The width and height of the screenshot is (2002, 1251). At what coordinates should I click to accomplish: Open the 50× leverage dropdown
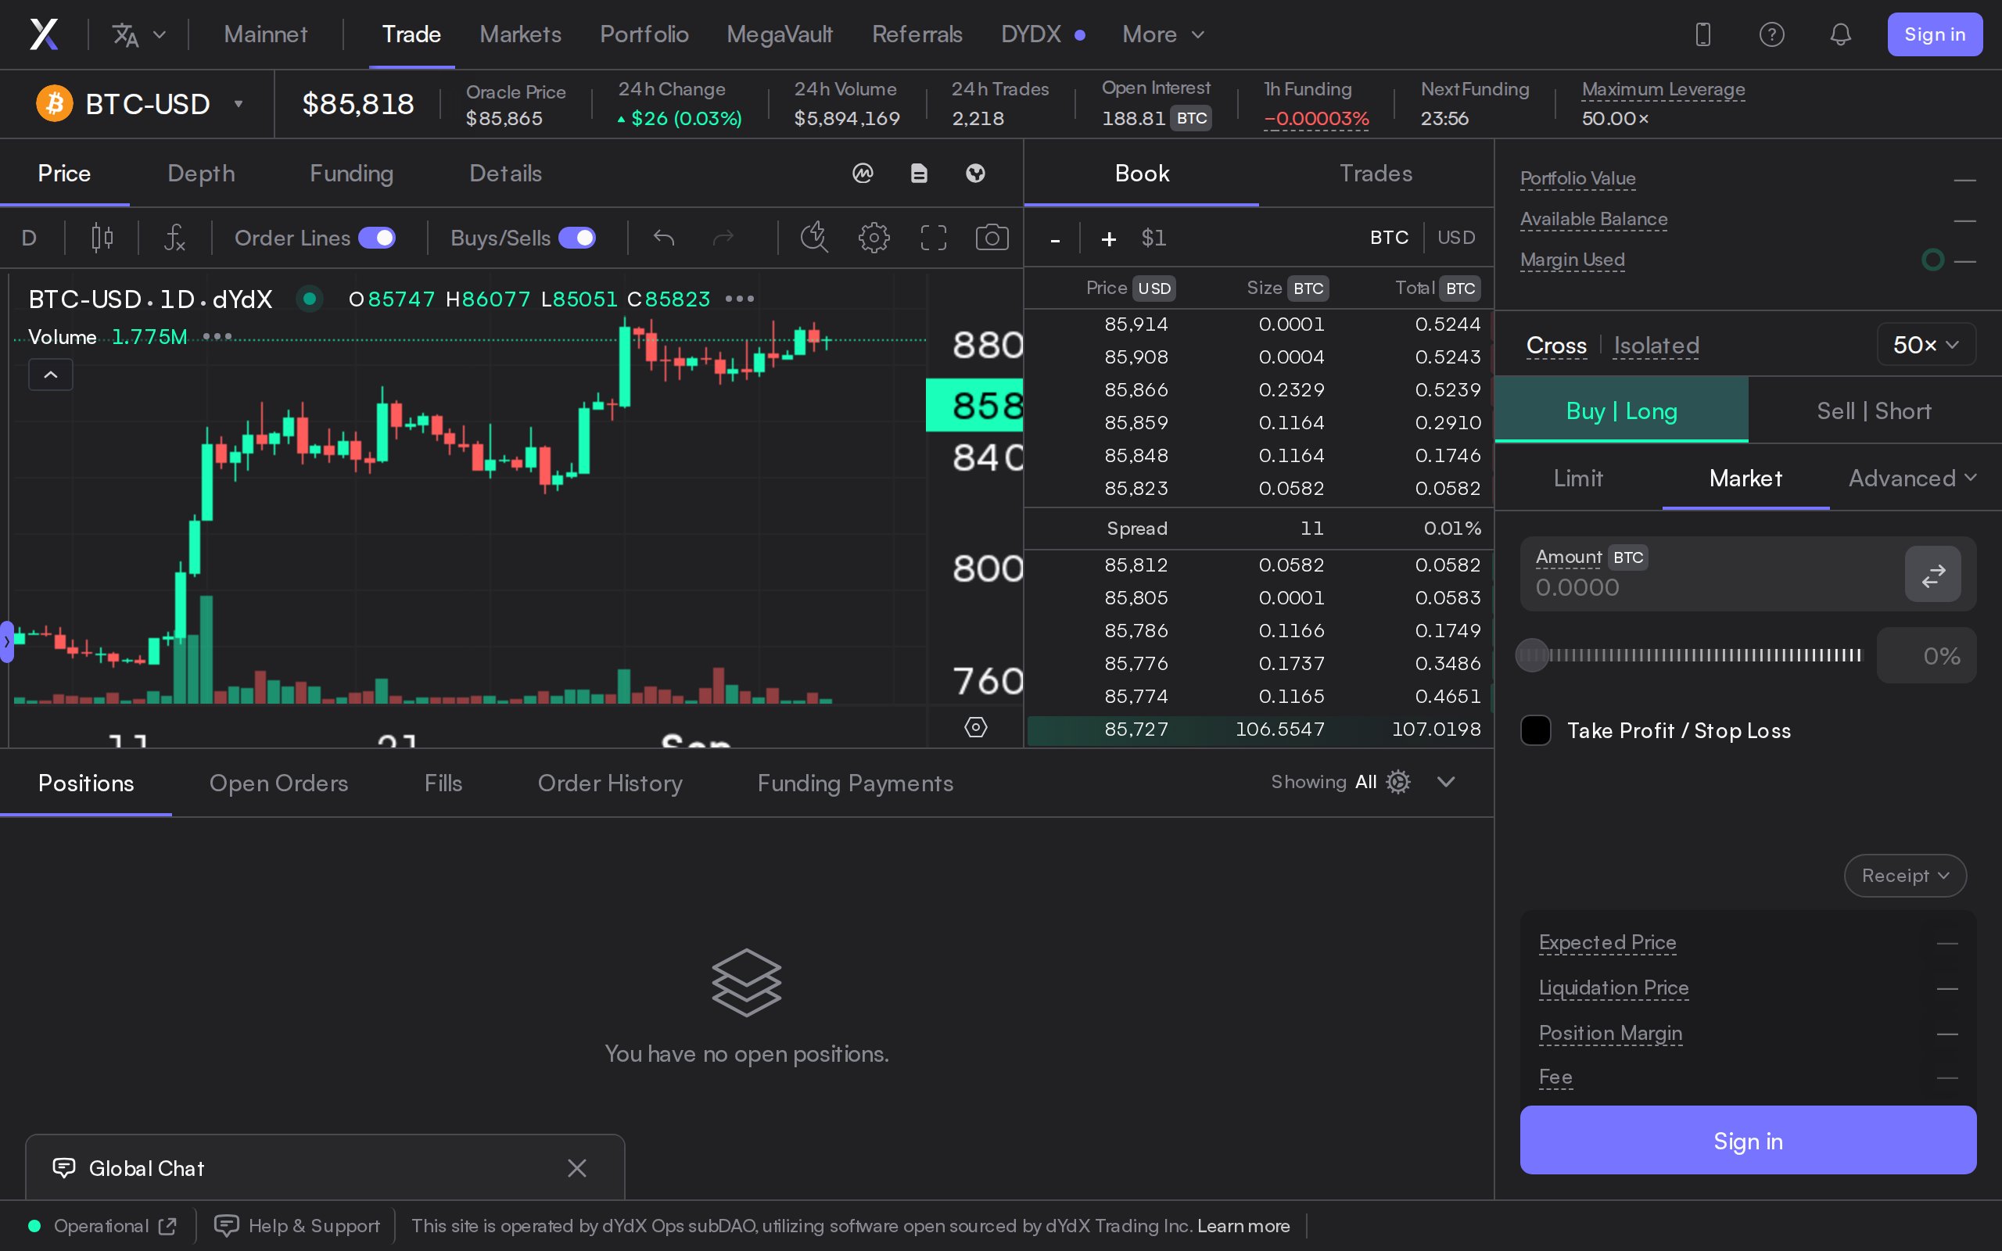tap(1926, 345)
